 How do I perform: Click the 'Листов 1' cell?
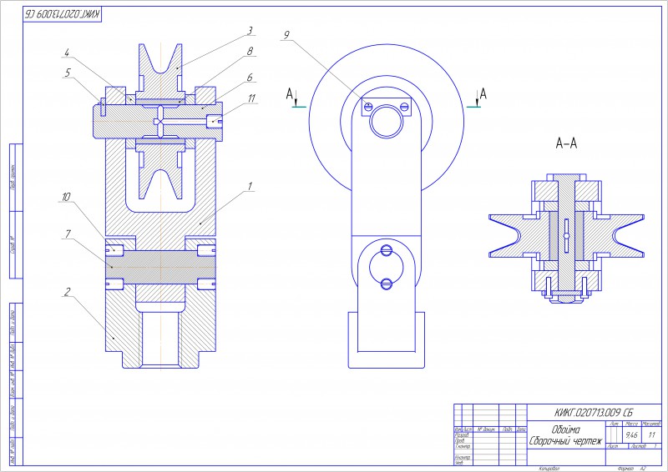tap(643, 446)
